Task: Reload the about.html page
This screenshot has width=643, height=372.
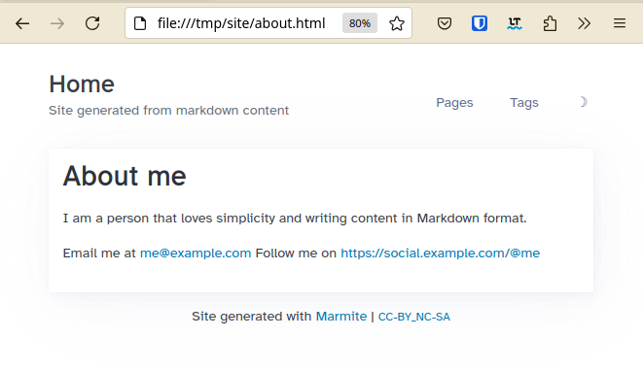Action: coord(92,23)
